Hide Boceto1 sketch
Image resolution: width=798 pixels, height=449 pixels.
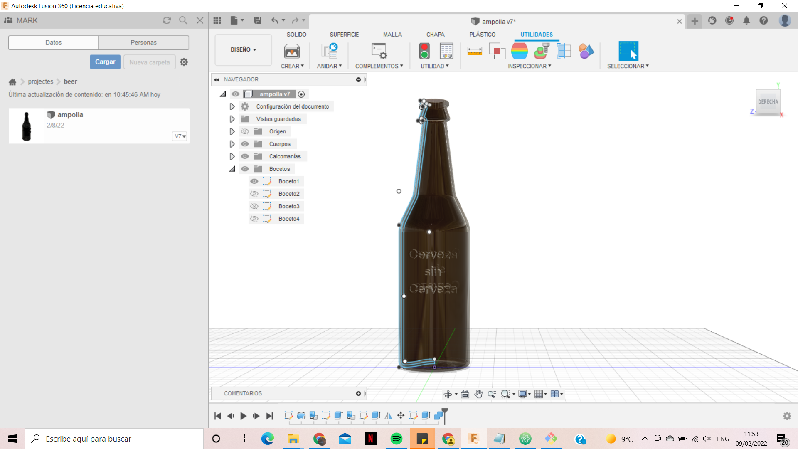pos(254,181)
